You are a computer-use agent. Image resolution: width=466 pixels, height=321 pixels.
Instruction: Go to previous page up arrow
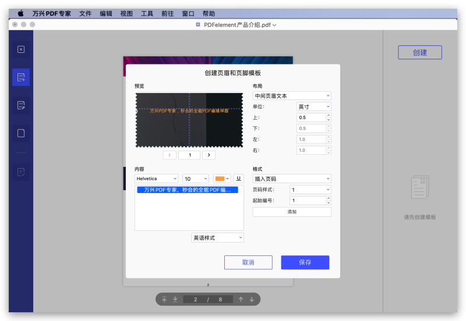[x=241, y=299]
